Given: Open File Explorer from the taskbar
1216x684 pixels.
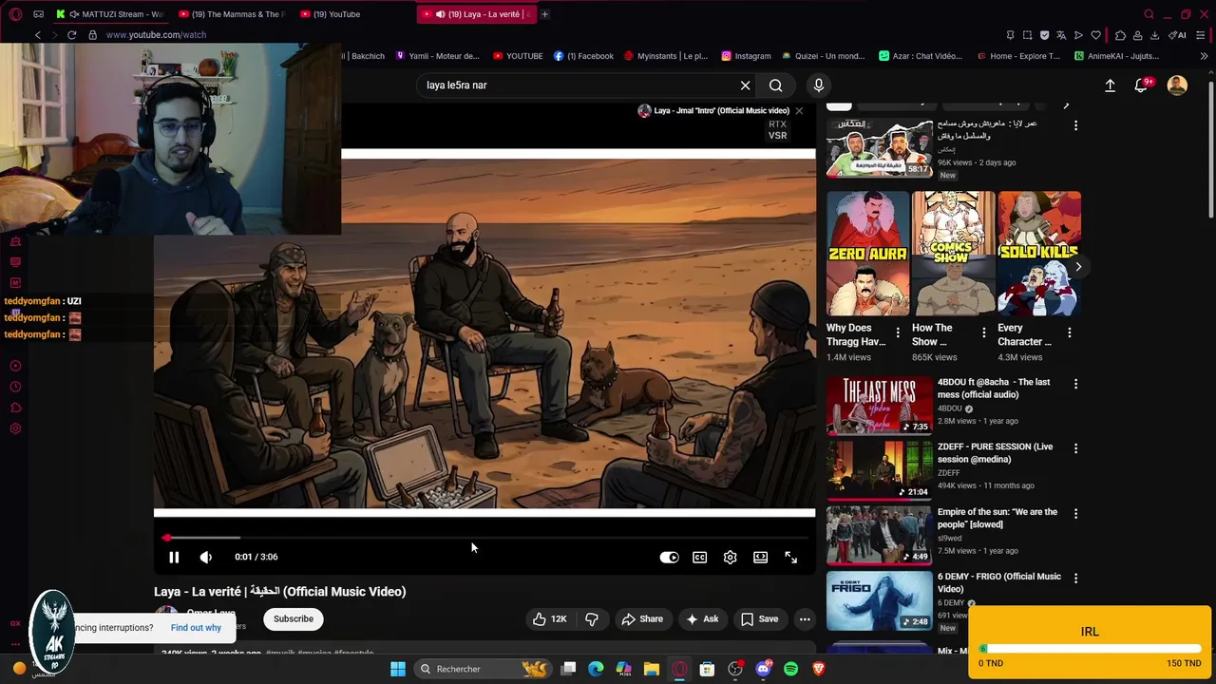Looking at the screenshot, I should tap(651, 669).
